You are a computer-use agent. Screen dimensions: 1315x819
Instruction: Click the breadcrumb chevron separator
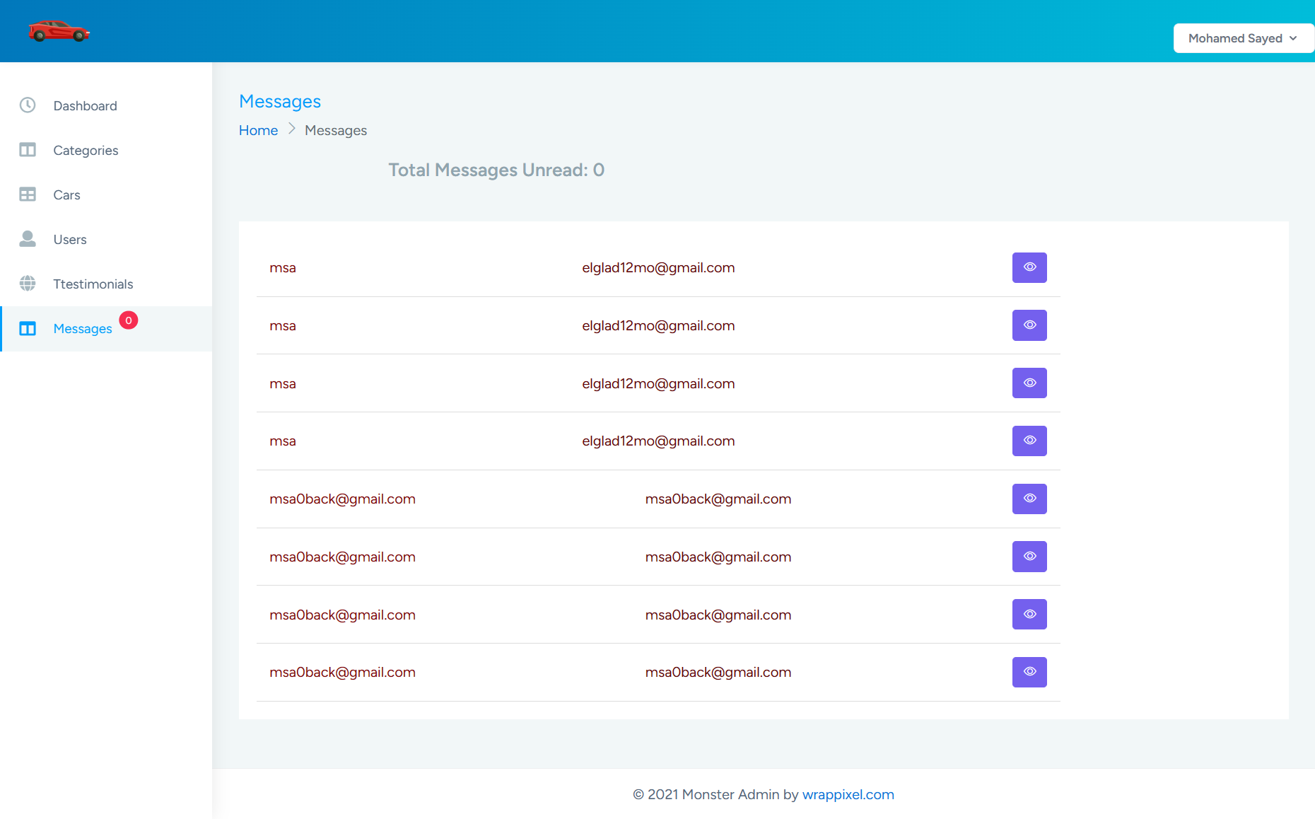pos(291,129)
